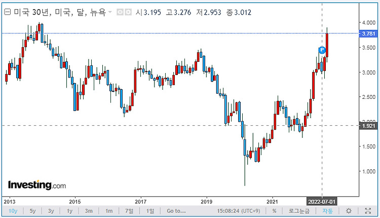Collapse the chart legend minus box

(8, 12)
